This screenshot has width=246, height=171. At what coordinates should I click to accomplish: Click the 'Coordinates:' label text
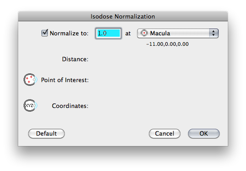pos(70,106)
